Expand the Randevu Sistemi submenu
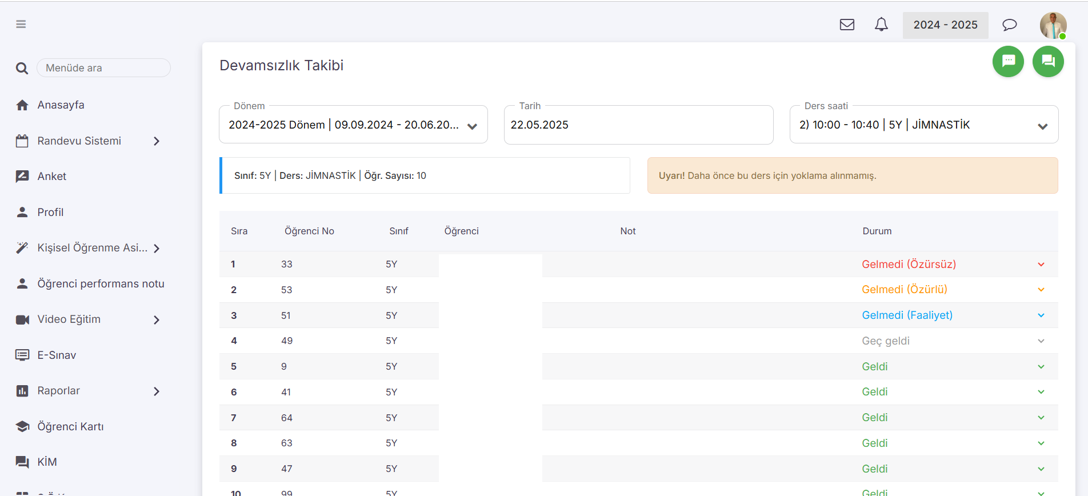The height and width of the screenshot is (496, 1088). [x=156, y=141]
